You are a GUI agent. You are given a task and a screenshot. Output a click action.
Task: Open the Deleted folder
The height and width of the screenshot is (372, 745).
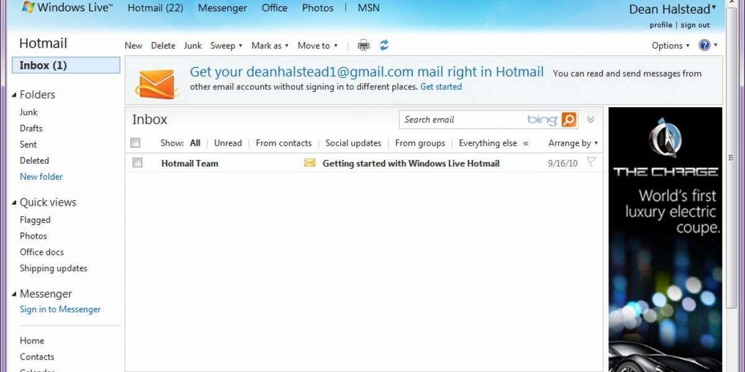[34, 161]
